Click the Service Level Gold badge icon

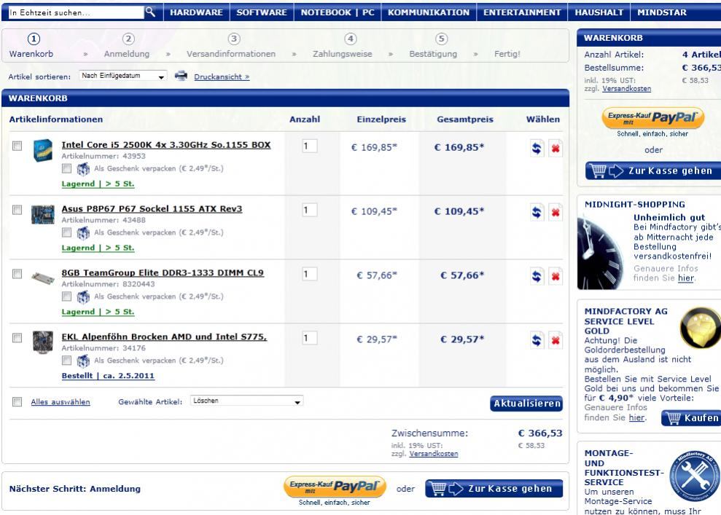tap(700, 327)
